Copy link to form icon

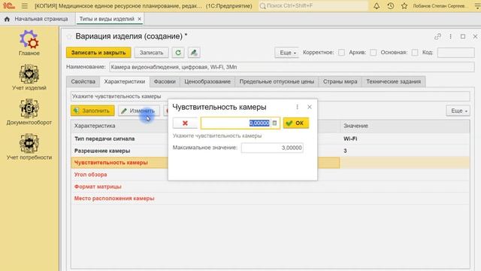click(x=437, y=37)
